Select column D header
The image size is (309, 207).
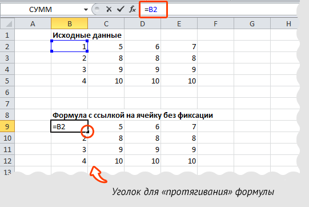click(142, 23)
